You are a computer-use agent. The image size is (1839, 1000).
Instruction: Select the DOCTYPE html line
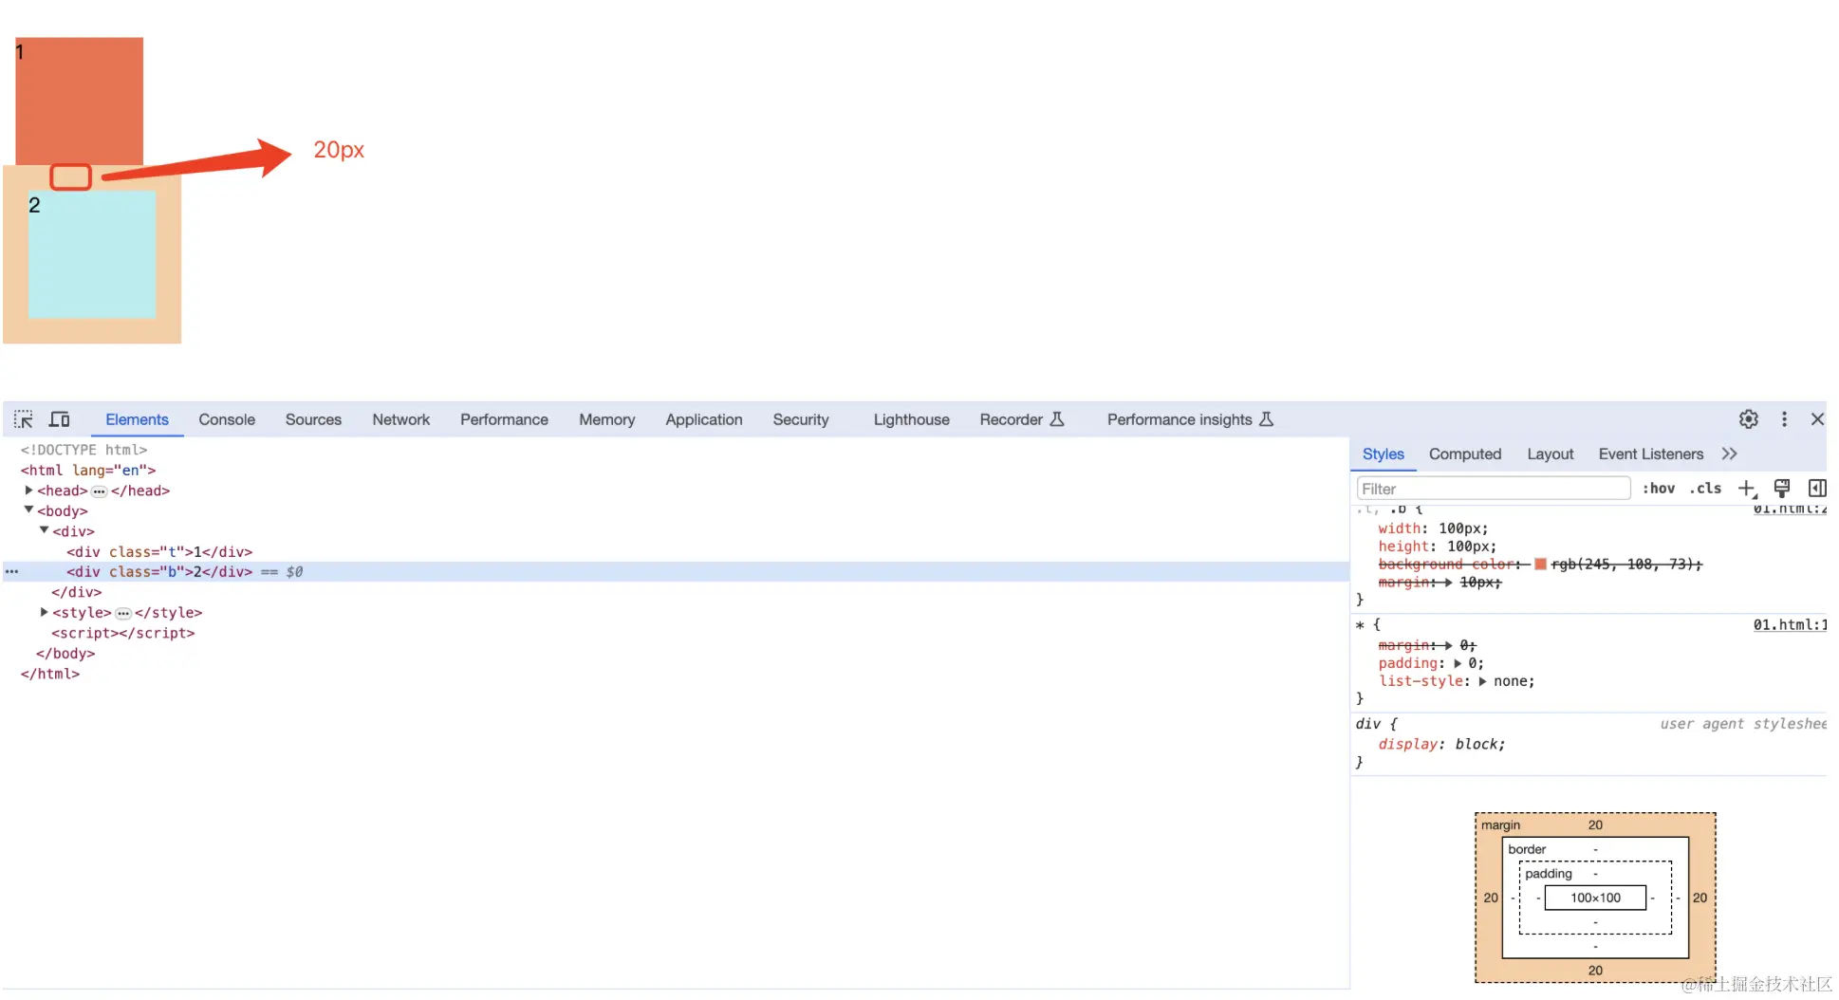[x=84, y=450]
